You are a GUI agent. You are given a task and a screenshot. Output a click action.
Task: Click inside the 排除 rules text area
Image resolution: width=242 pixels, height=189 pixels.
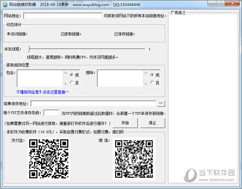[x=120, y=78]
